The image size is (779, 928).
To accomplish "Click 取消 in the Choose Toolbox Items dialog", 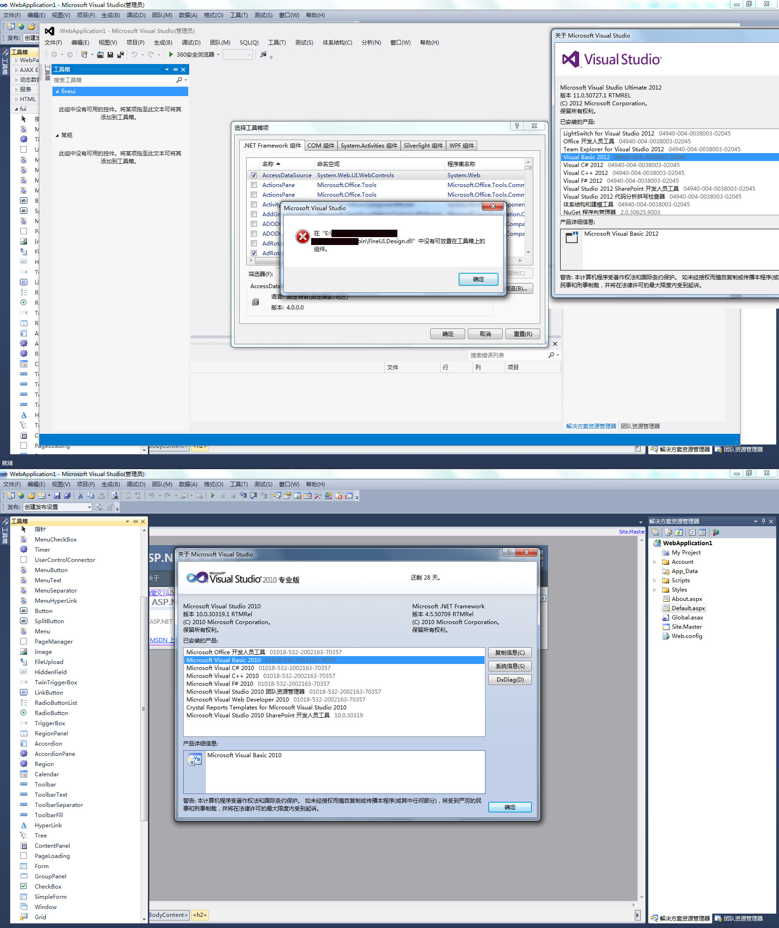I will point(485,334).
